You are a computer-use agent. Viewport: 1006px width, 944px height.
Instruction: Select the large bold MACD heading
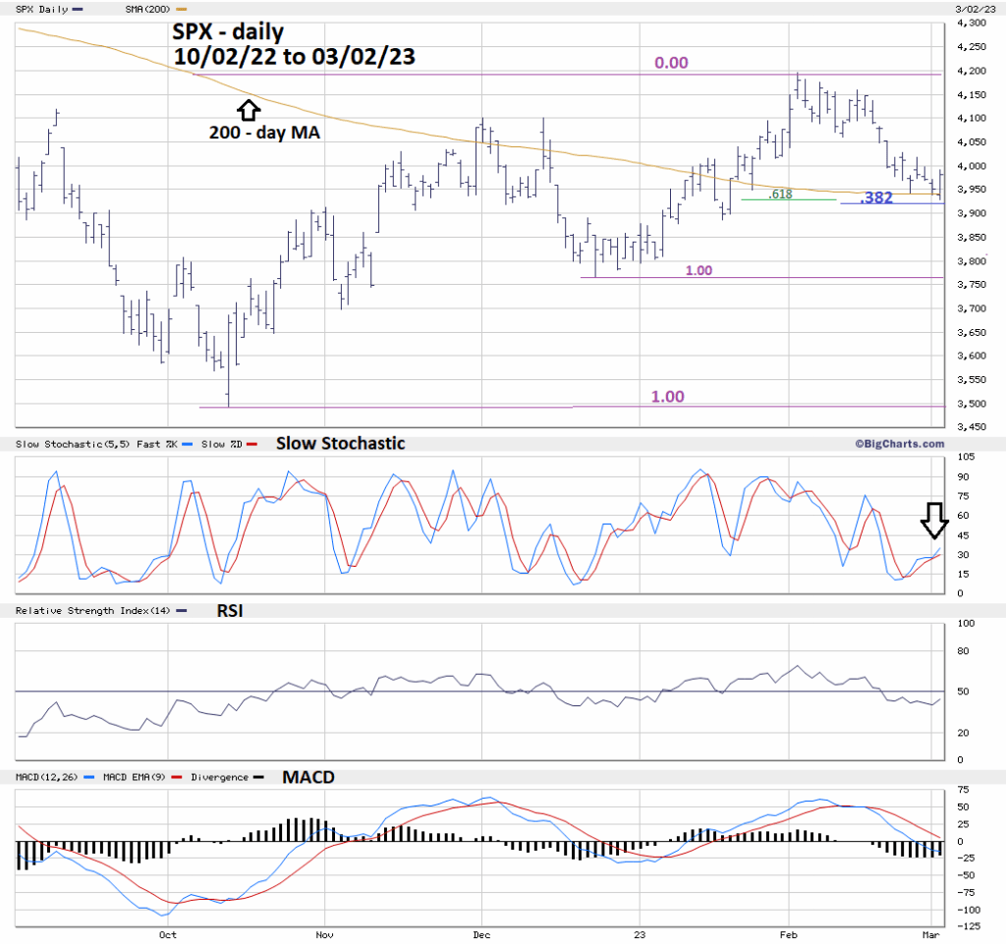307,777
